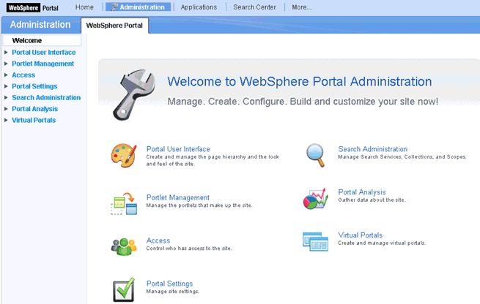Screen dimensions: 480x304
Task: Click the green checkmark Portal Settings icon
Action: 123,289
